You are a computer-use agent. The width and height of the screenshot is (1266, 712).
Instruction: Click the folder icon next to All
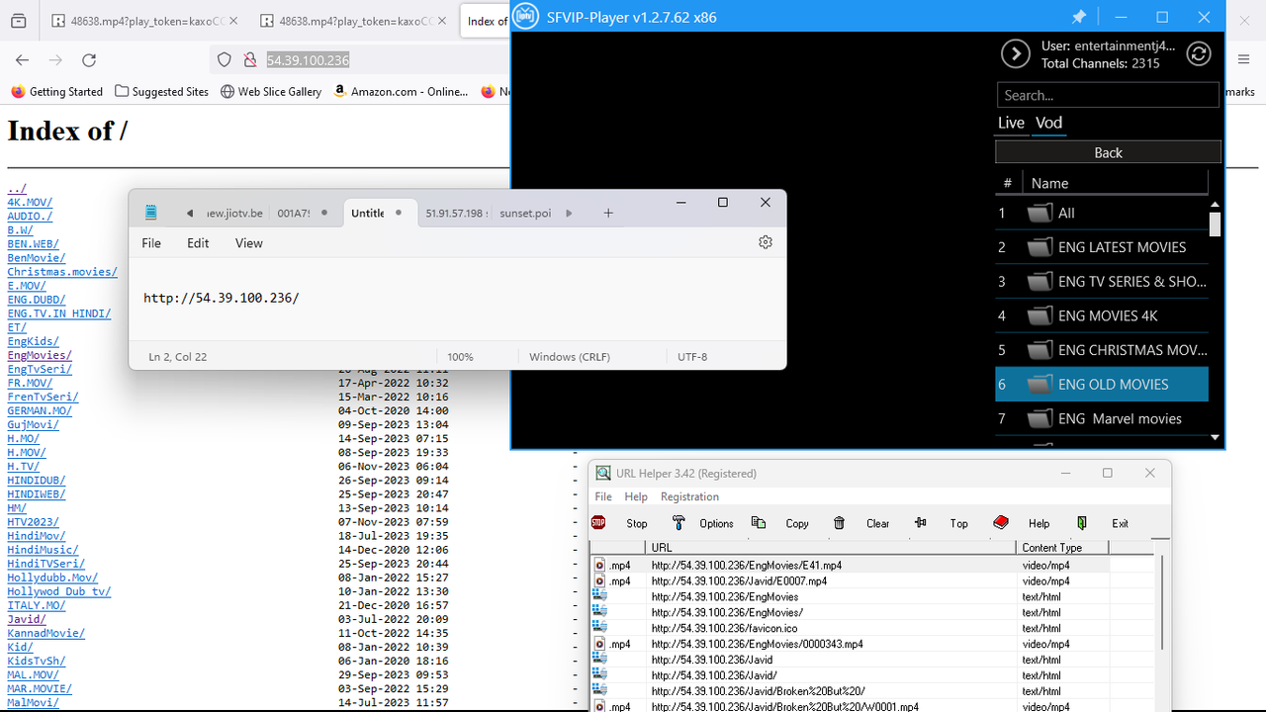coord(1040,213)
